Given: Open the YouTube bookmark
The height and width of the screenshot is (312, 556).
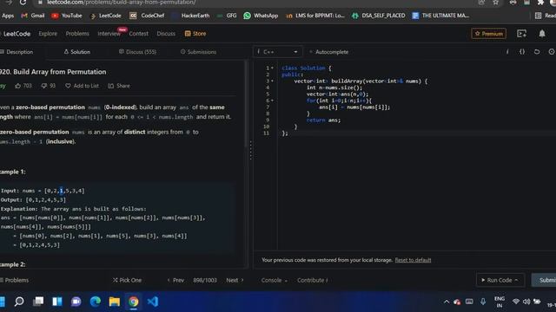Looking at the screenshot, I should (67, 16).
